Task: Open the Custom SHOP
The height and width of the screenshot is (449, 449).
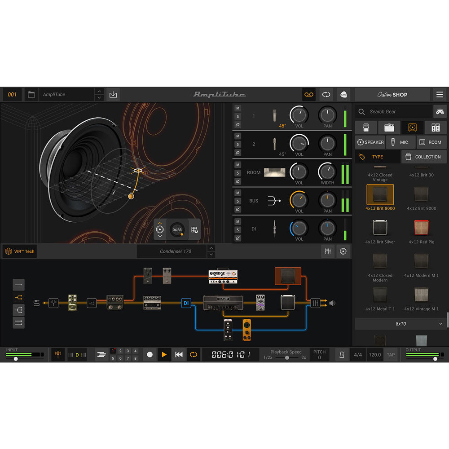Action: click(392, 95)
